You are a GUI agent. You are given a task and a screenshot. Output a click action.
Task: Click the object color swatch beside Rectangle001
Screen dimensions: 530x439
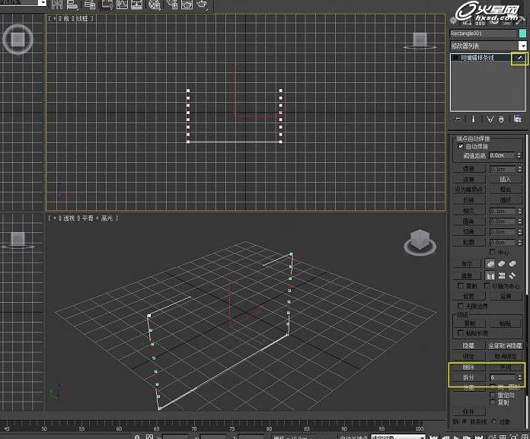[522, 33]
